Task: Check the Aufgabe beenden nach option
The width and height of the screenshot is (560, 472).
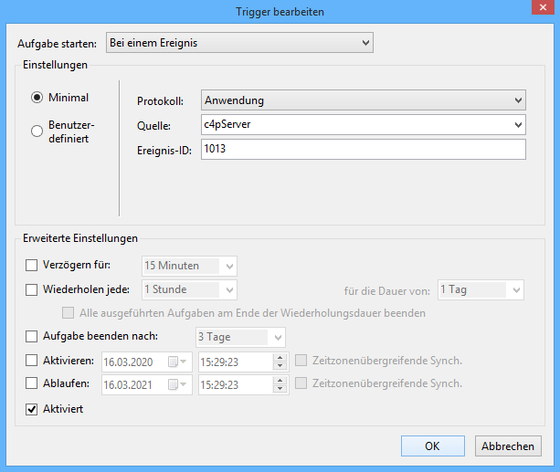Action: coord(33,337)
